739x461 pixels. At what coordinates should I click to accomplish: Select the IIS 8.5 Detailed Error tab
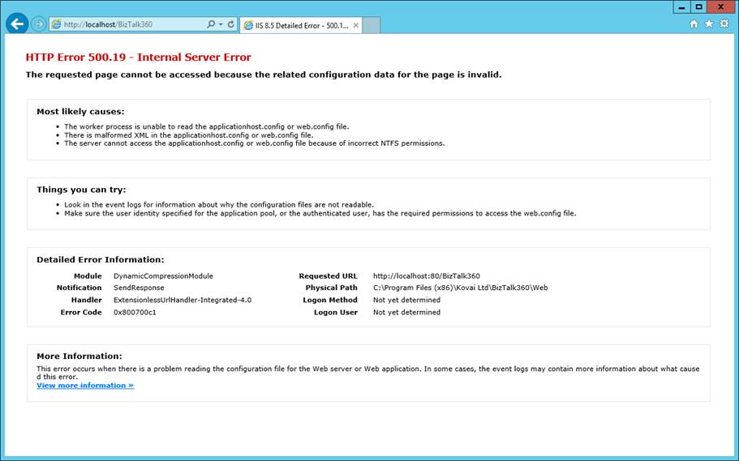point(301,25)
